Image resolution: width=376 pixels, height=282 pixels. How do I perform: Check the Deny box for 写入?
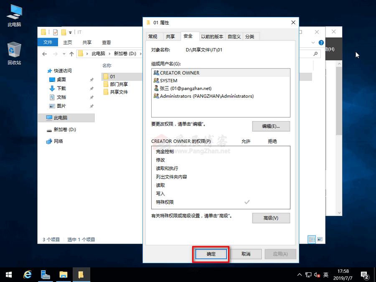[x=272, y=193]
